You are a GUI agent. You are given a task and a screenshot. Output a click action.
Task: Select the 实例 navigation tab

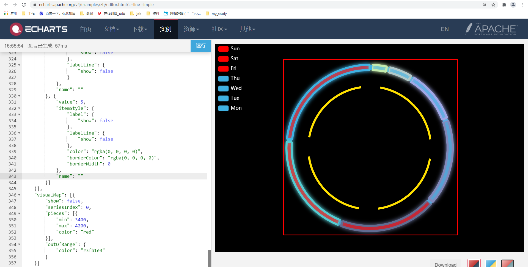click(166, 29)
